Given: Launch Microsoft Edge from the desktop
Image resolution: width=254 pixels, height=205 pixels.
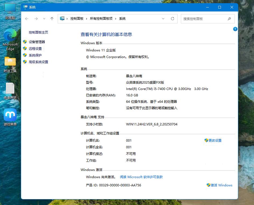Looking at the screenshot, I should 10,40.
